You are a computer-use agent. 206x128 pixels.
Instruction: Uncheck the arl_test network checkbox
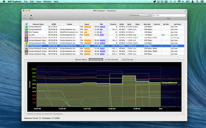pyautogui.click(x=26, y=35)
